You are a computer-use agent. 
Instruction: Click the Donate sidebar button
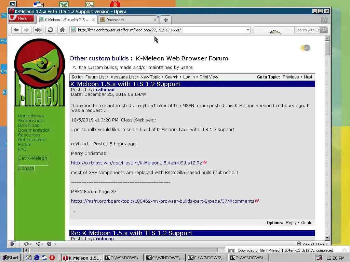coord(26,169)
